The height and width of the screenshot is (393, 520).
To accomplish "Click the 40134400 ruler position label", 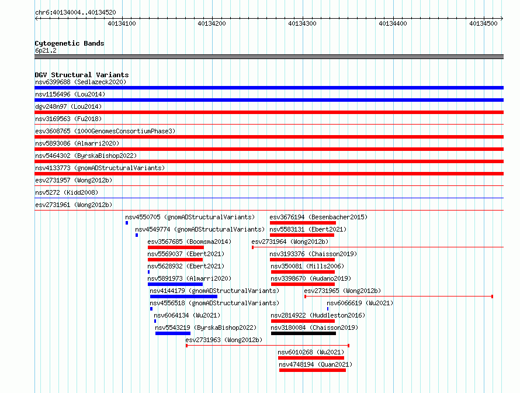I will pyautogui.click(x=393, y=23).
